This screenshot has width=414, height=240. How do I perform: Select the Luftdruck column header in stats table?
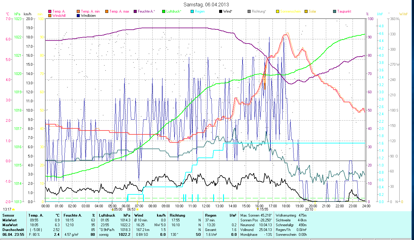tap(107, 215)
